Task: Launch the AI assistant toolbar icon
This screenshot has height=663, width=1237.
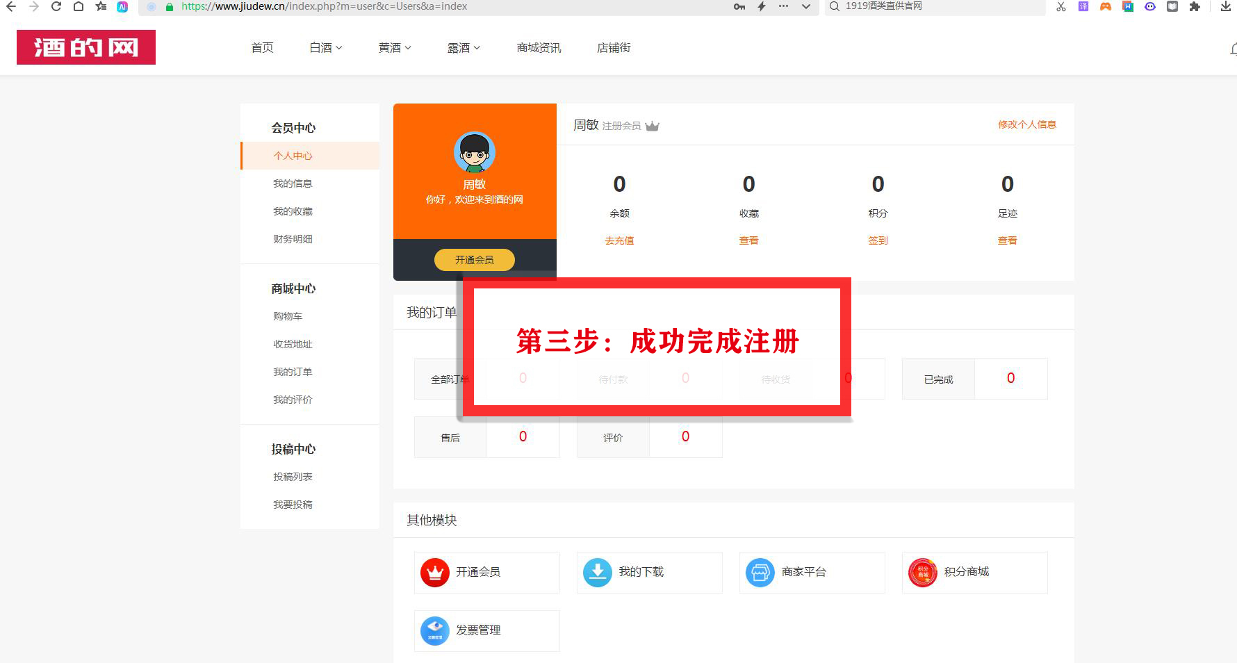Action: click(122, 6)
